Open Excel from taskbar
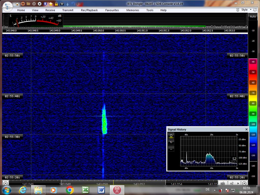Viewport: 260px width, 195px height. [85, 190]
